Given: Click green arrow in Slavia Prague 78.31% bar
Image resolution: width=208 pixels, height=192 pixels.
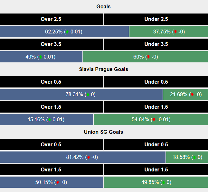Looking at the screenshot, I should 87,95.
